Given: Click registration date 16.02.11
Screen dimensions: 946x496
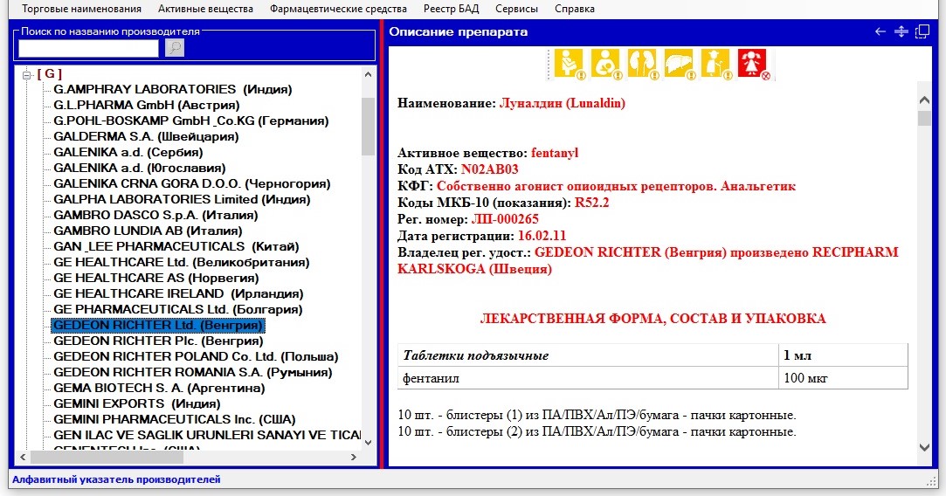Looking at the screenshot, I should [542, 236].
